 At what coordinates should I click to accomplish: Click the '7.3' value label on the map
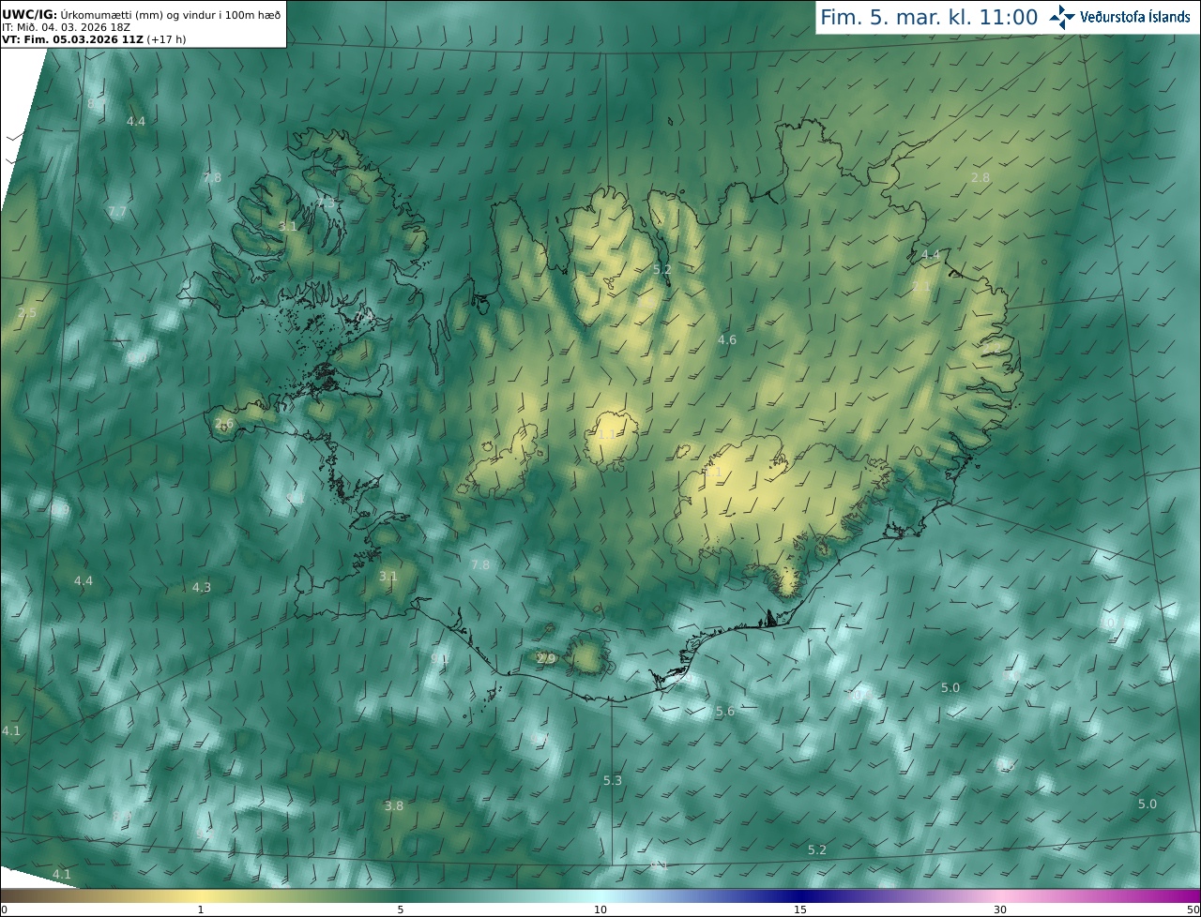coord(326,203)
